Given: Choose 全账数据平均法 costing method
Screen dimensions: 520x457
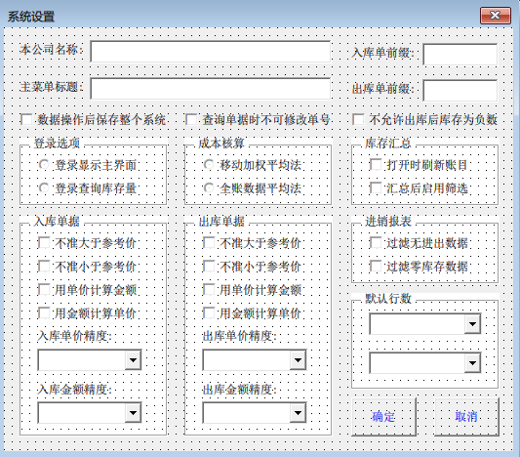Looking at the screenshot, I should click(209, 188).
